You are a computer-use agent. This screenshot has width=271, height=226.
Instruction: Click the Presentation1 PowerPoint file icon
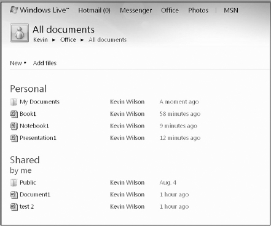pos(14,138)
